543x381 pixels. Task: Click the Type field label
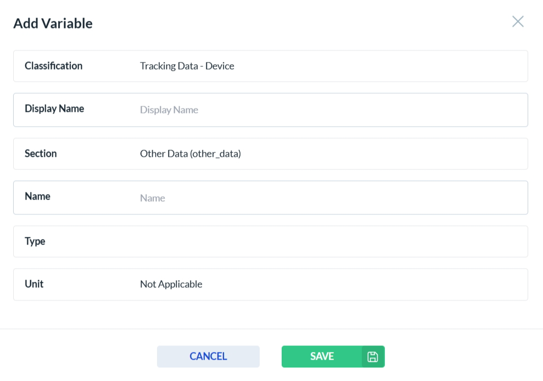click(35, 241)
